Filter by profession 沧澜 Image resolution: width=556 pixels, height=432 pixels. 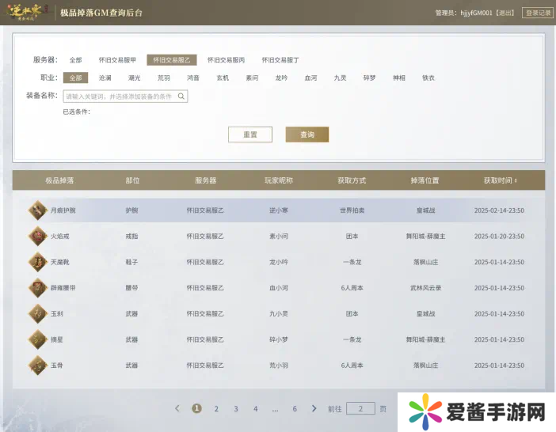(105, 78)
